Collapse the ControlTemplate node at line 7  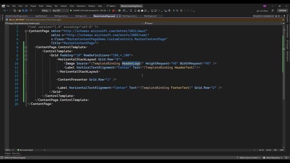point(26,51)
